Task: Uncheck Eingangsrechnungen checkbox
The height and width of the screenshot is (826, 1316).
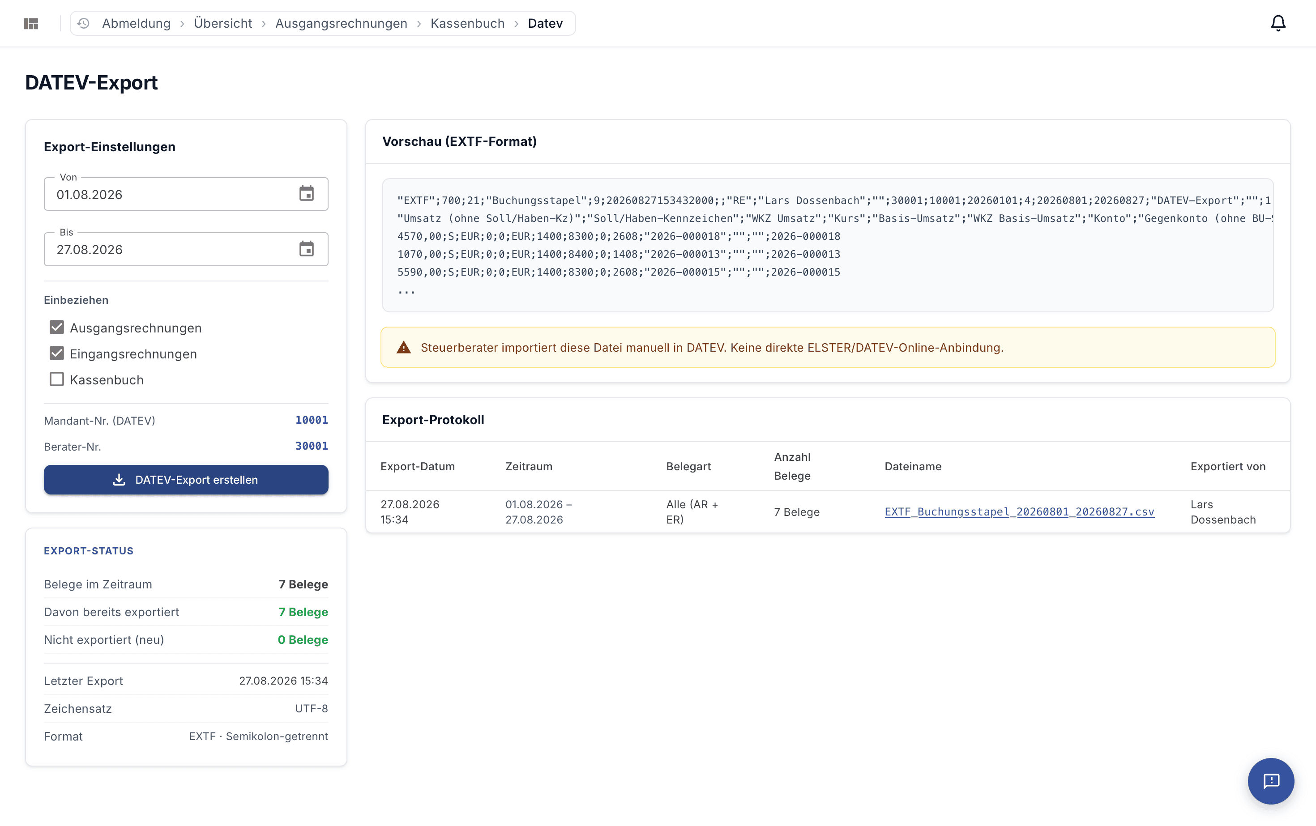Action: coord(57,353)
